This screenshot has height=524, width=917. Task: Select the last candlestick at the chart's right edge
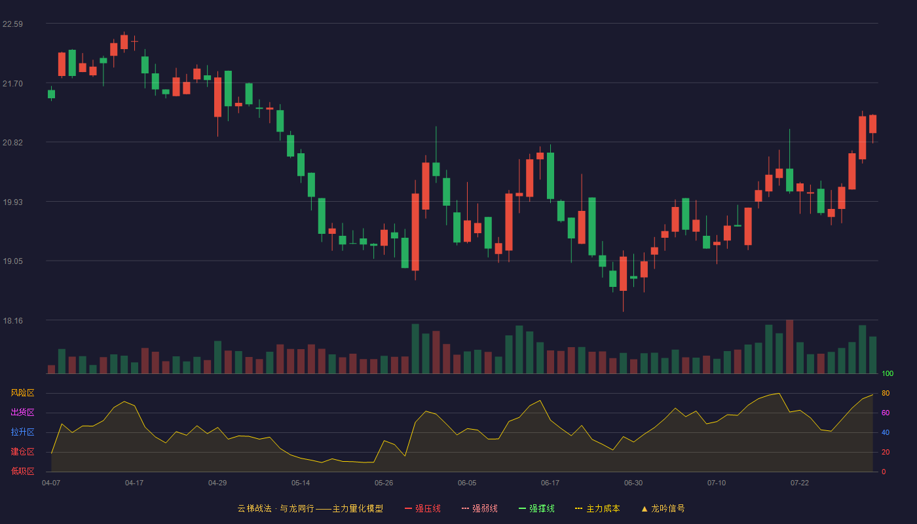[x=872, y=124]
